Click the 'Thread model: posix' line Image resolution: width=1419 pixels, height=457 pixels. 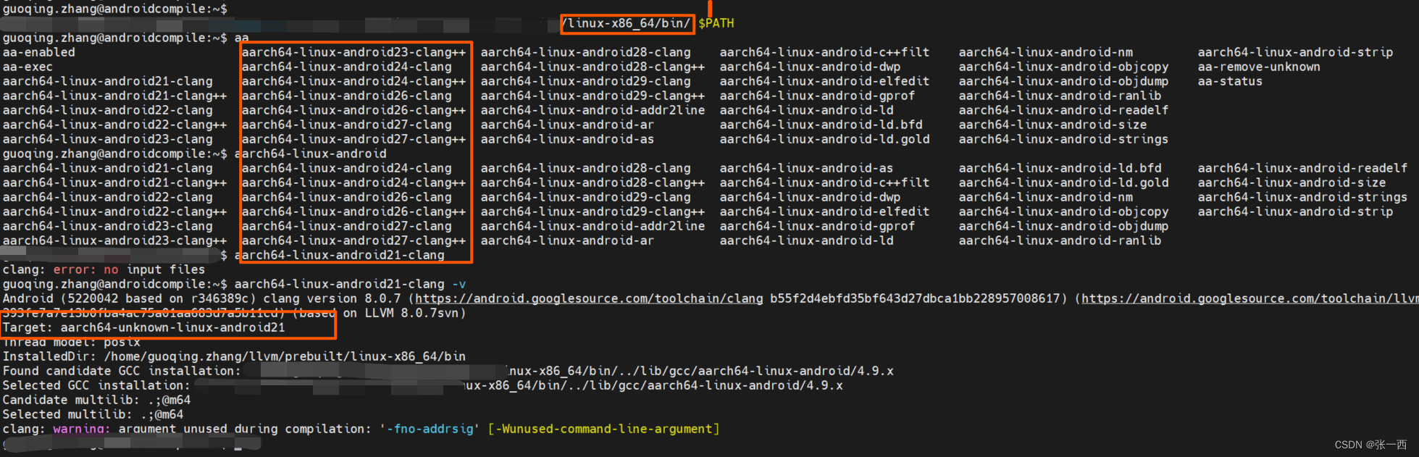click(71, 342)
